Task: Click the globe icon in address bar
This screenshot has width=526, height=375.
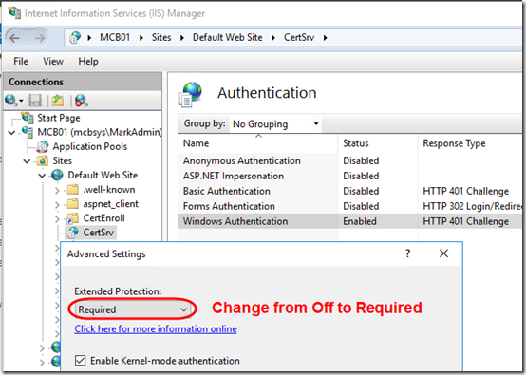Action: tap(75, 38)
